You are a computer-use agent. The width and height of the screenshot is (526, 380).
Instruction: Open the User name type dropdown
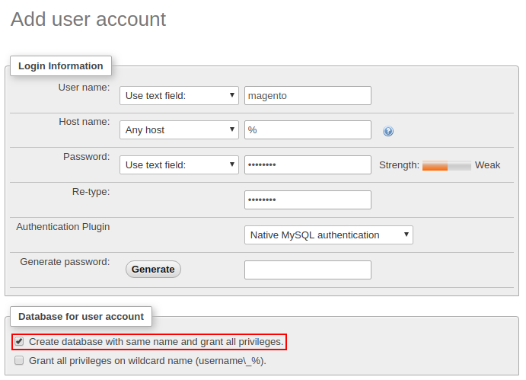coord(179,95)
